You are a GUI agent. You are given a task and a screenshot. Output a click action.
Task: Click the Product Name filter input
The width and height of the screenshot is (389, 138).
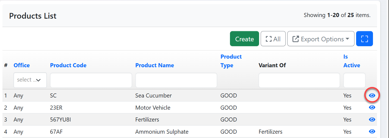click(x=176, y=80)
